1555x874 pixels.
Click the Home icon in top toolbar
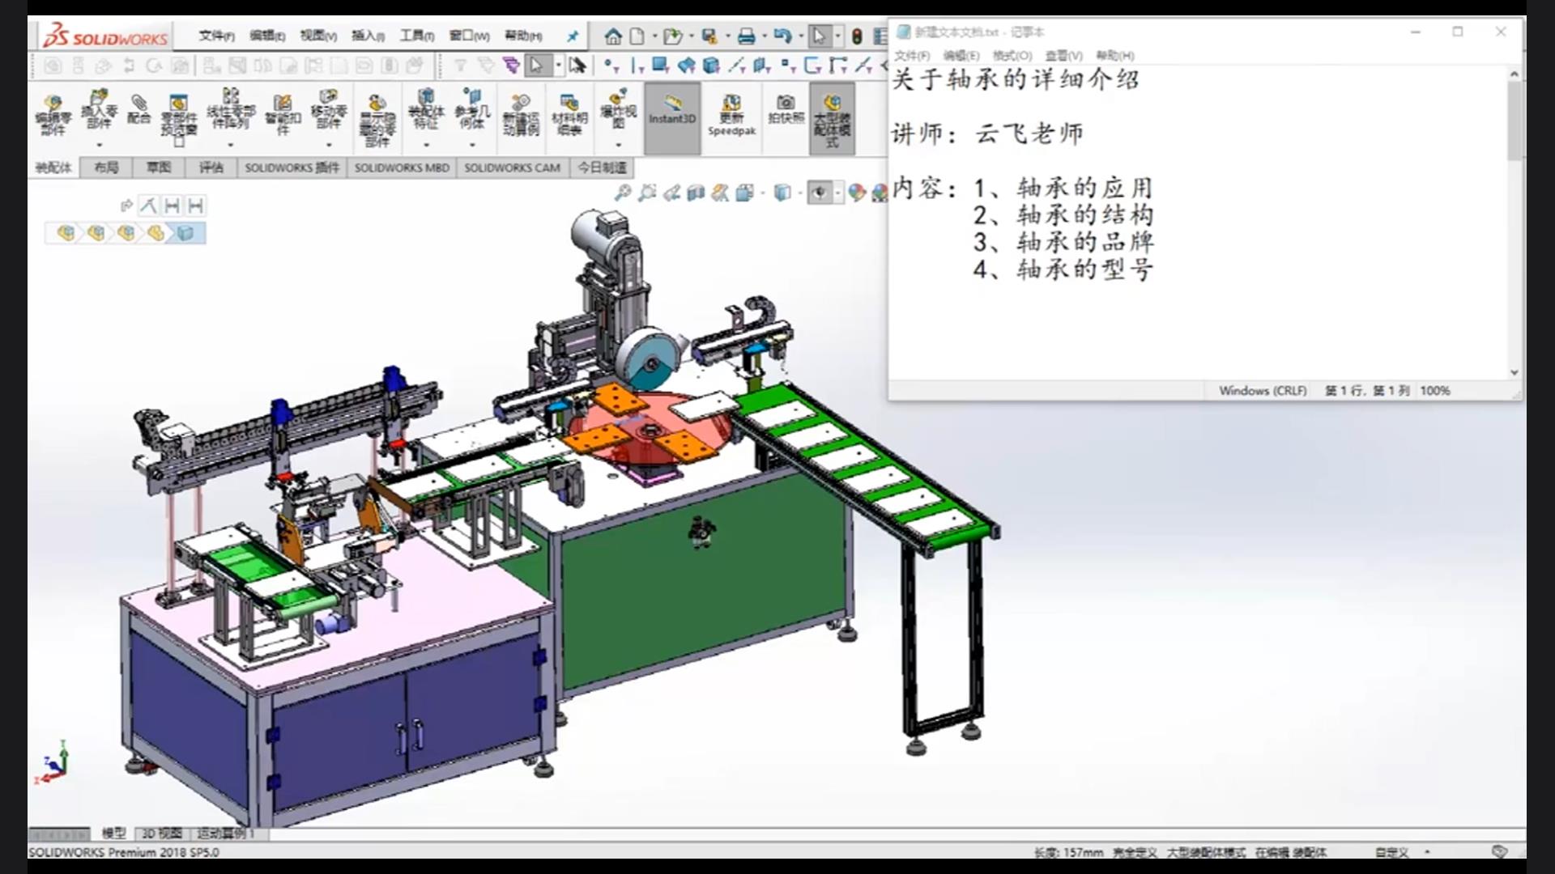pyautogui.click(x=613, y=36)
